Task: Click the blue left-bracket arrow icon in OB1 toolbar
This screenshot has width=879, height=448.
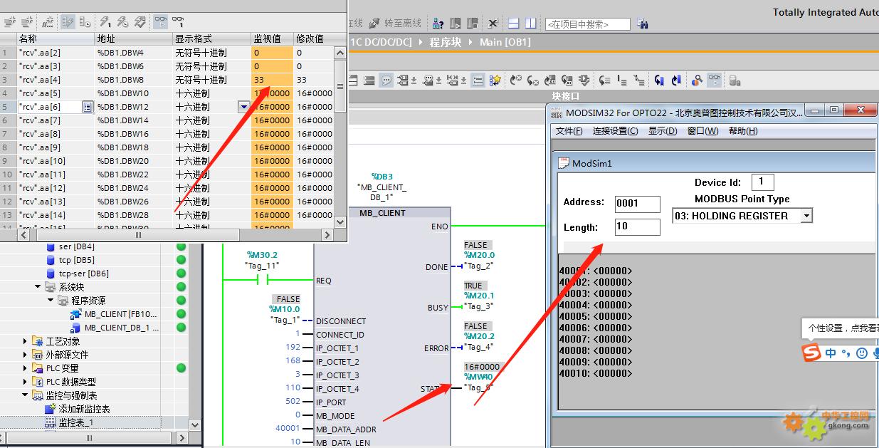Action: click(658, 80)
